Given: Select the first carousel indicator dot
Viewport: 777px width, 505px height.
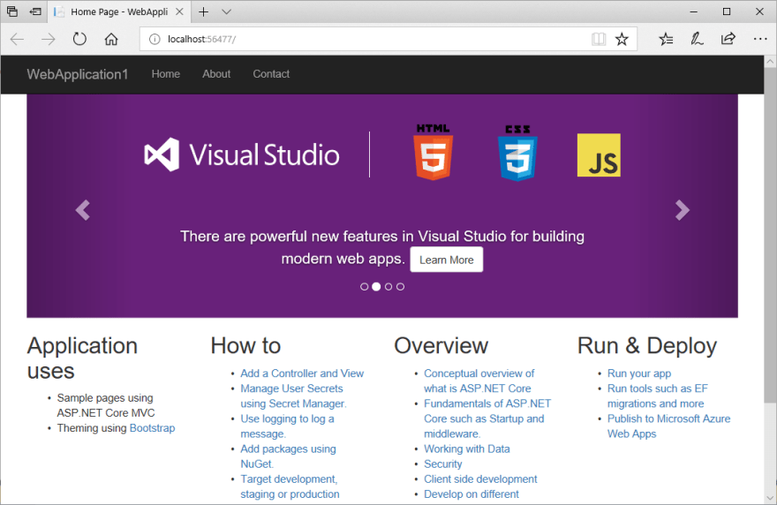Looking at the screenshot, I should pyautogui.click(x=364, y=287).
